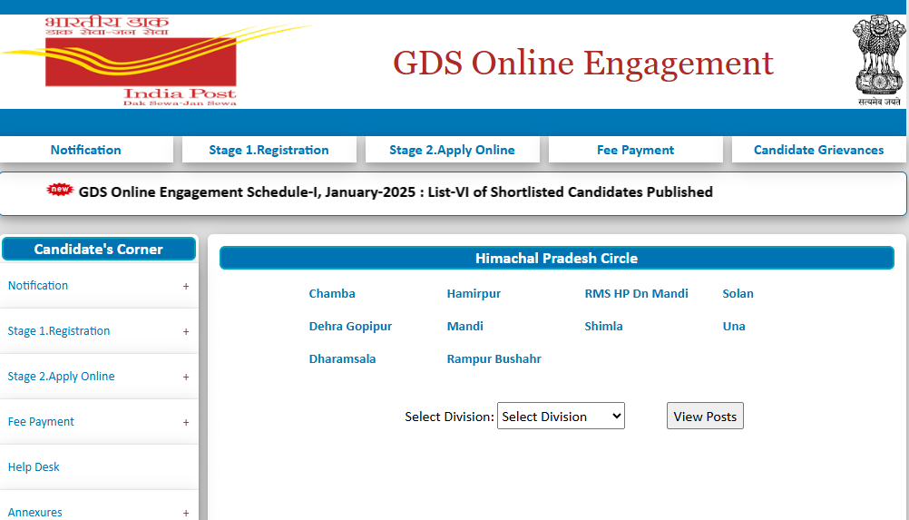Open the Select Division dropdown
909x520 pixels.
561,417
